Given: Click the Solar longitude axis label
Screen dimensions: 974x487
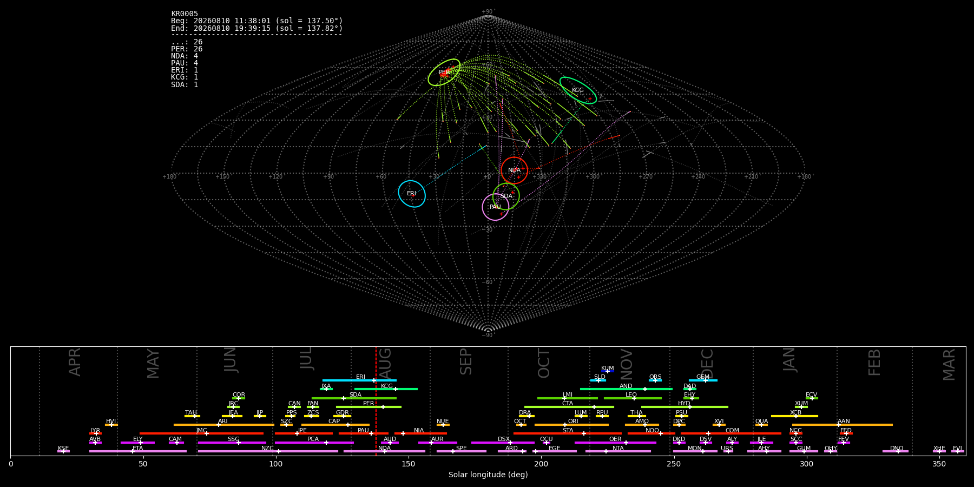Looking at the screenshot, I should pyautogui.click(x=488, y=475).
